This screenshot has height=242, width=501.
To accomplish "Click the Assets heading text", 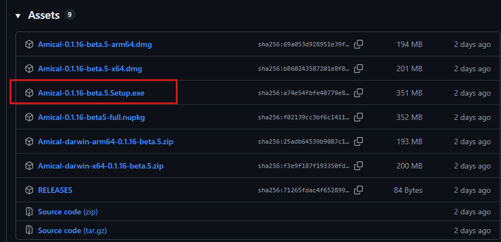I will [x=44, y=15].
